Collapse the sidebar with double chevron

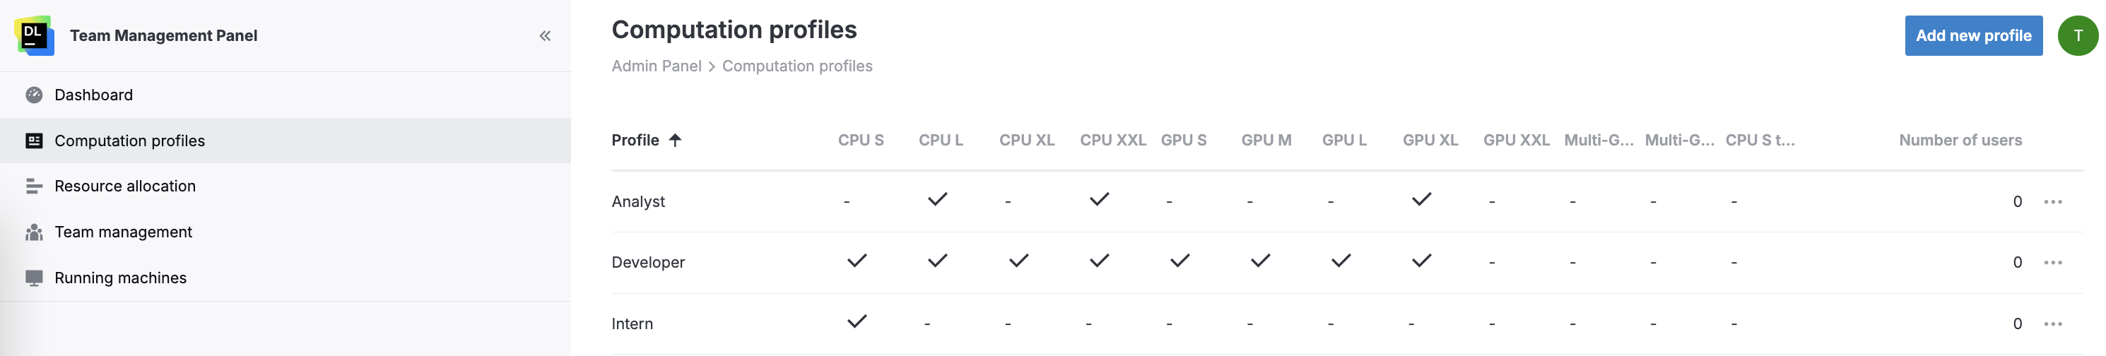coord(544,36)
